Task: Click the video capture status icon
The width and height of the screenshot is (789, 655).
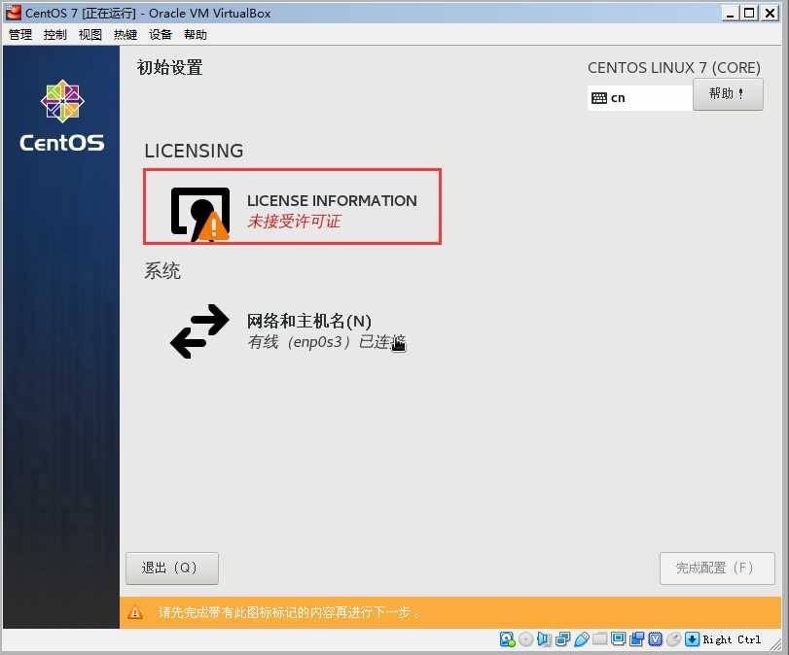Action: [637, 639]
